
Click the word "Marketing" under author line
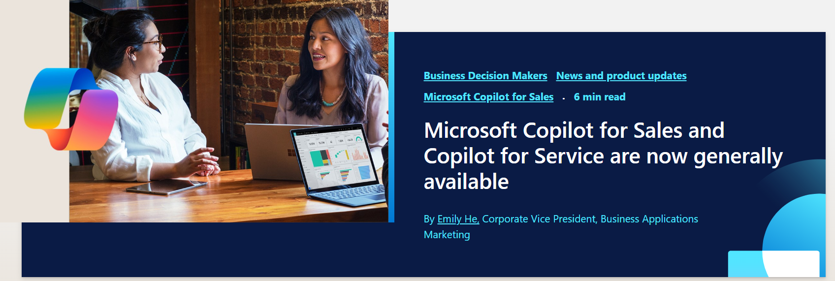(447, 235)
